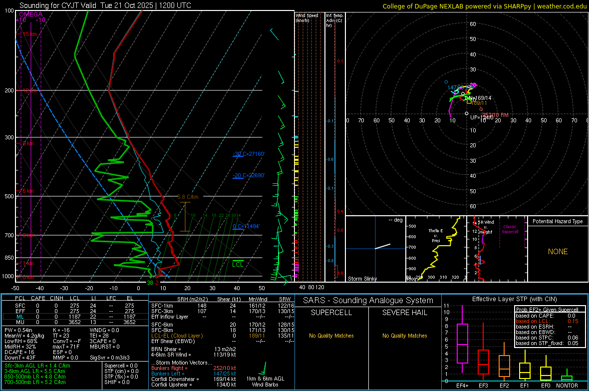Select the "0 C=11494'" freezing level label
The height and width of the screenshot is (391, 589).
click(x=246, y=226)
